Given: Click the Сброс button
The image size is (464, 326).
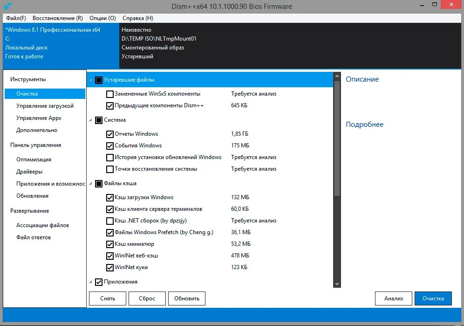Looking at the screenshot, I should tap(147, 298).
